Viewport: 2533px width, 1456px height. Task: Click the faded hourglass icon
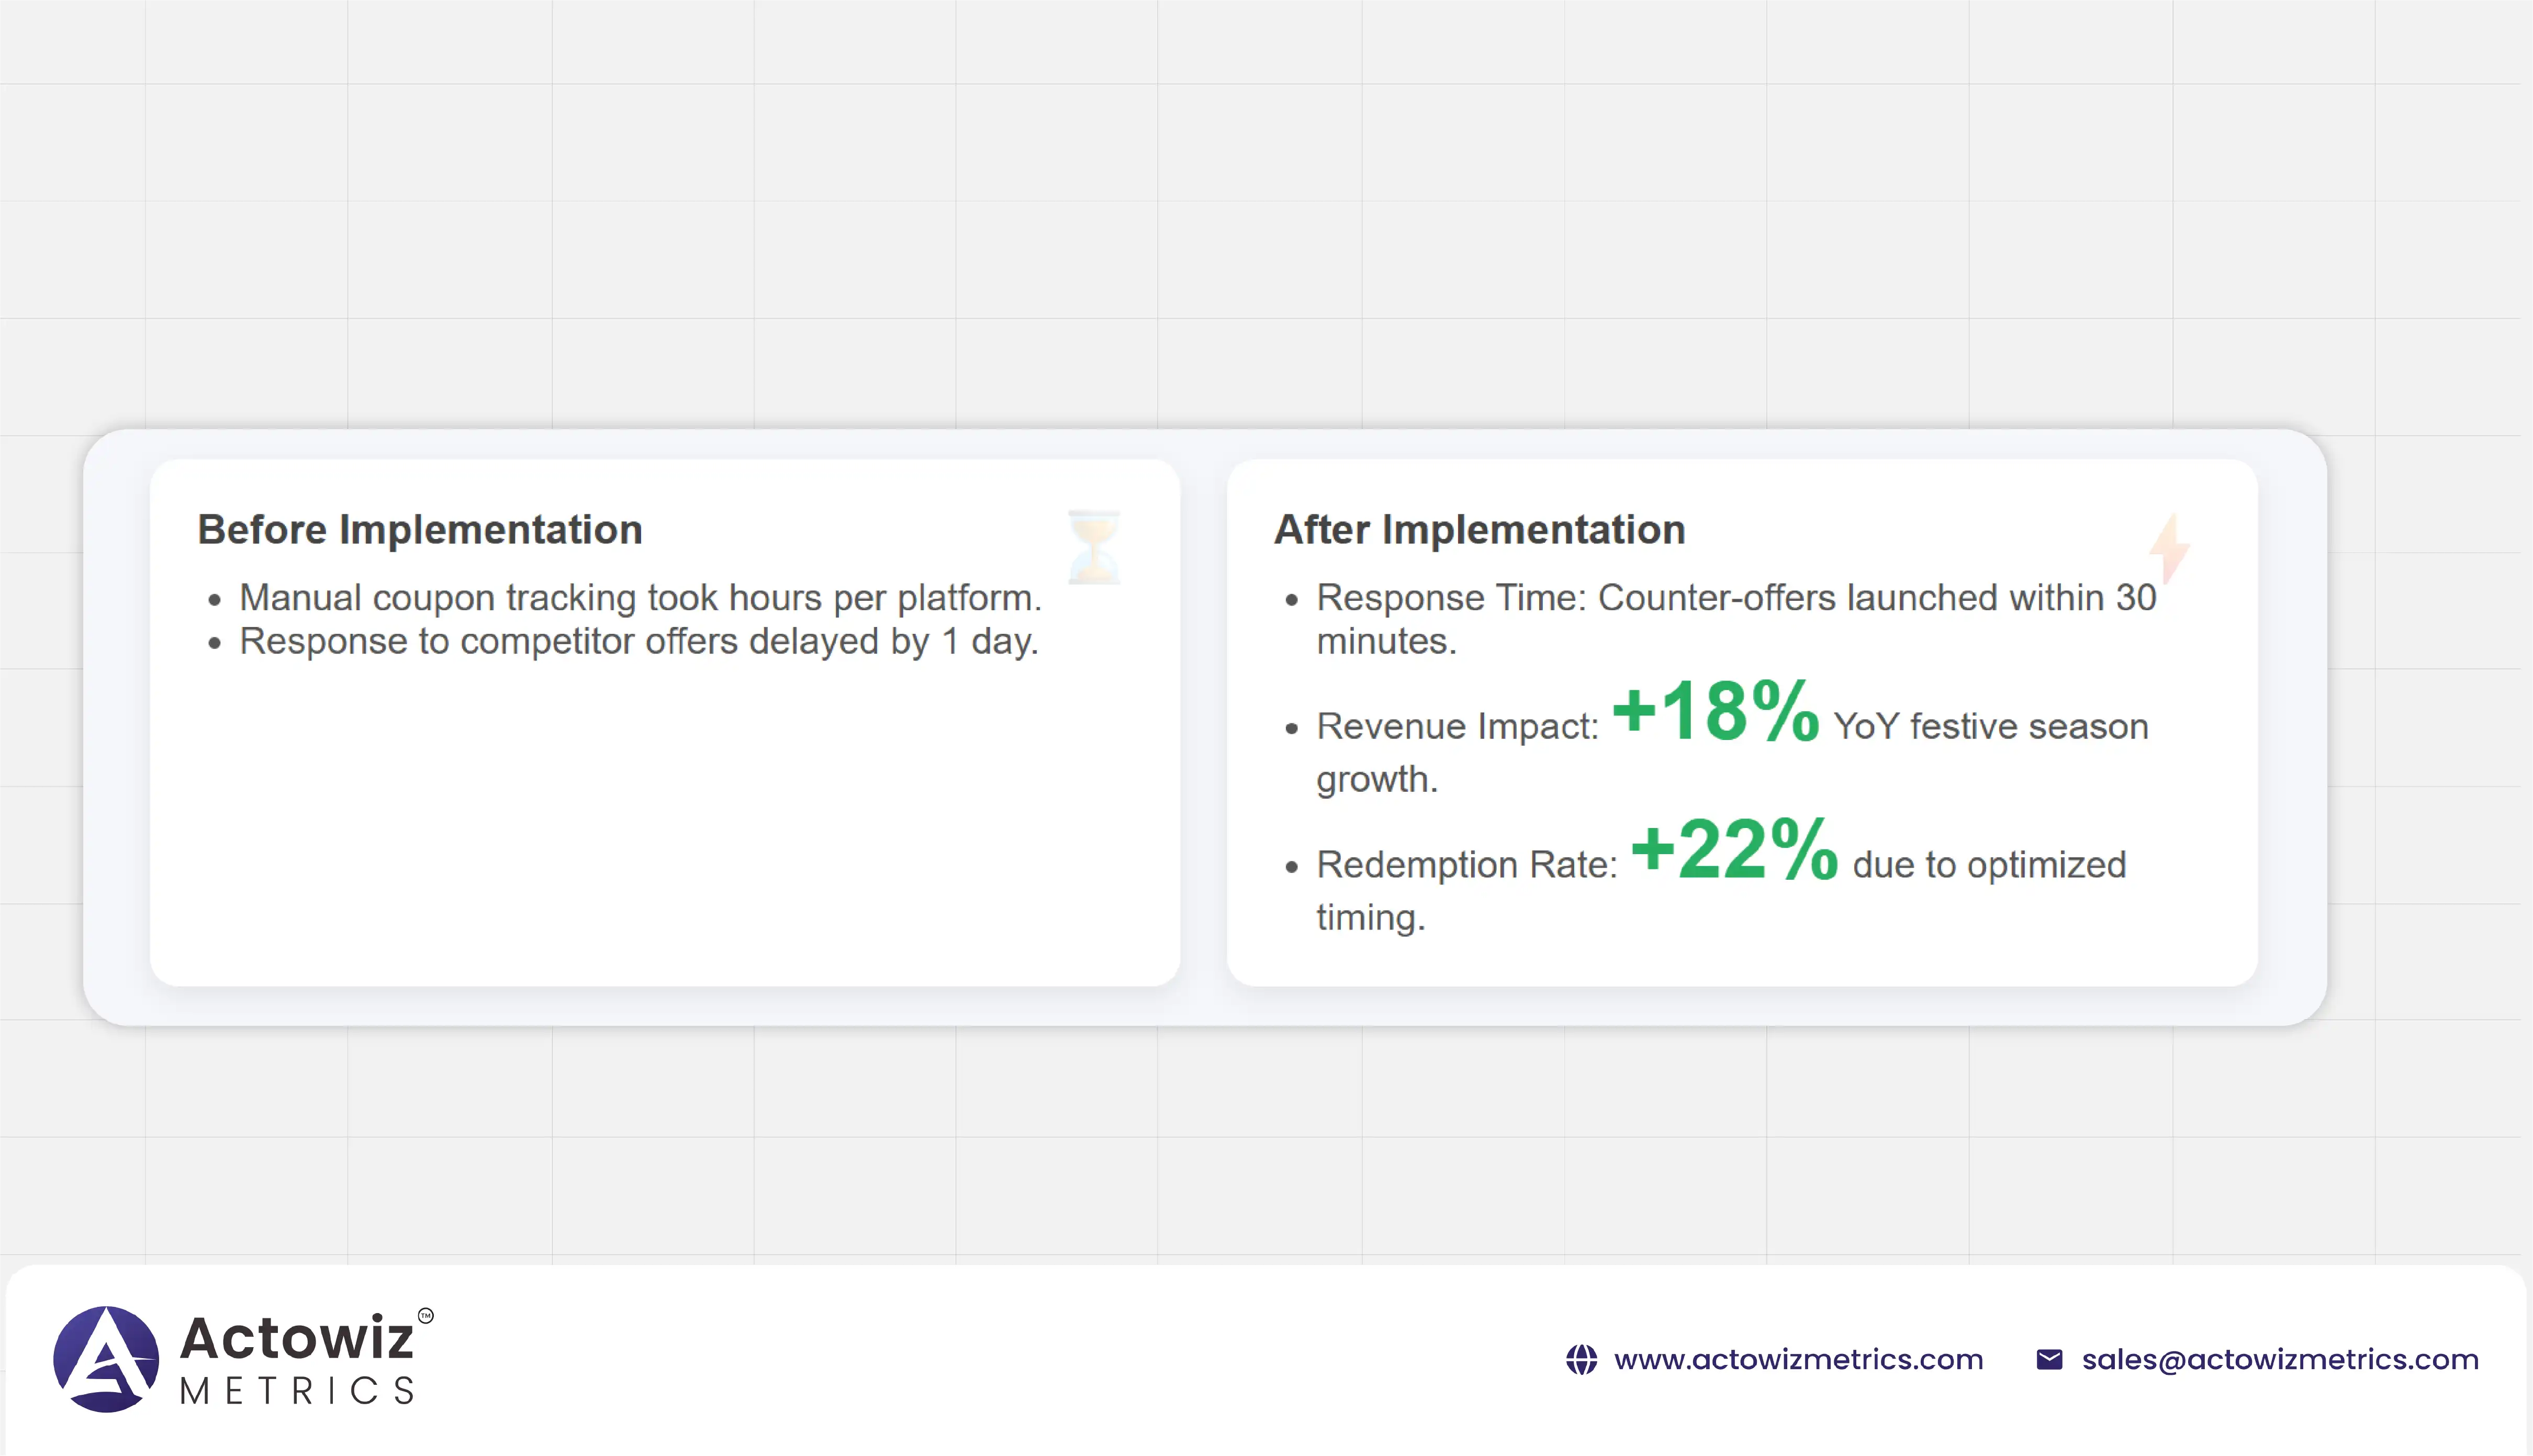[x=1093, y=547]
